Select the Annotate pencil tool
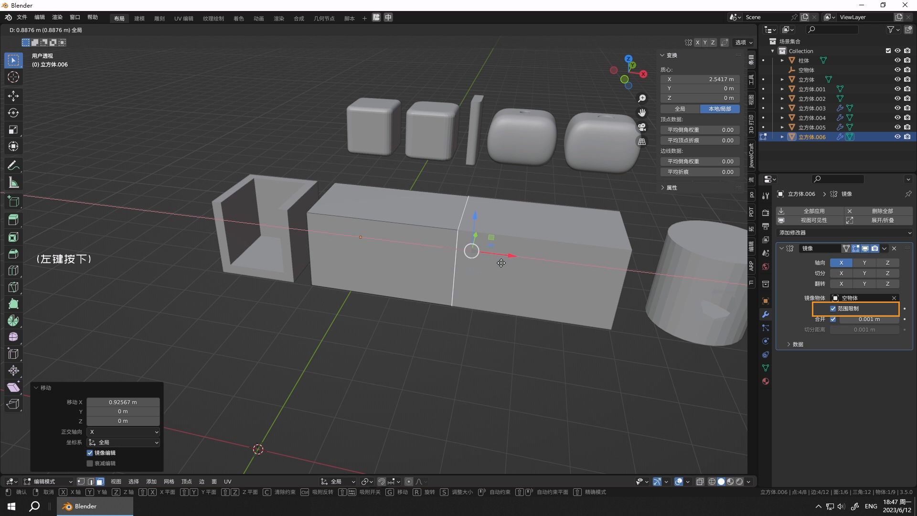917x516 pixels. [x=13, y=166]
